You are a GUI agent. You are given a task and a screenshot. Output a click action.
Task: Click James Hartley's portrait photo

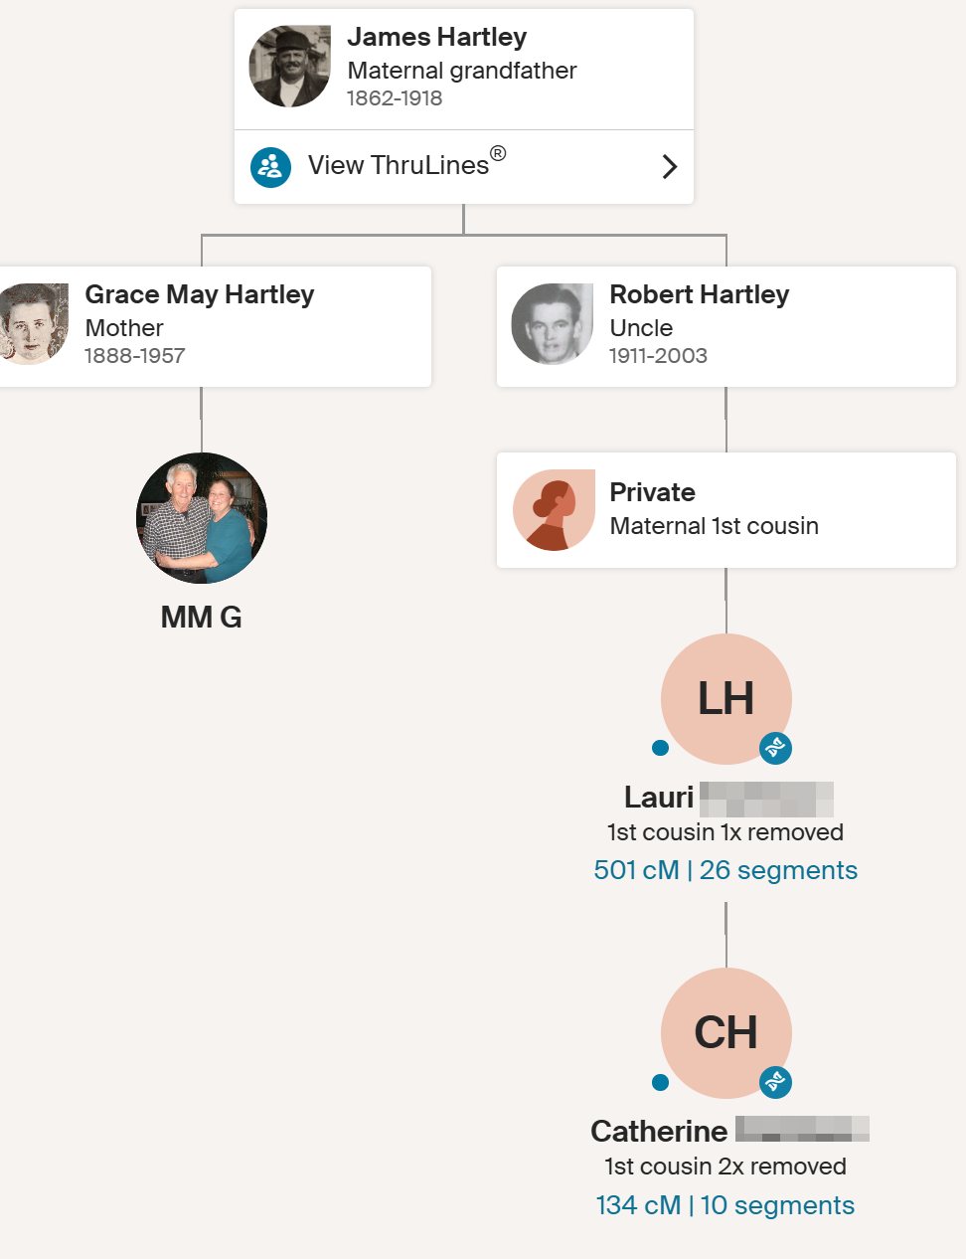290,67
